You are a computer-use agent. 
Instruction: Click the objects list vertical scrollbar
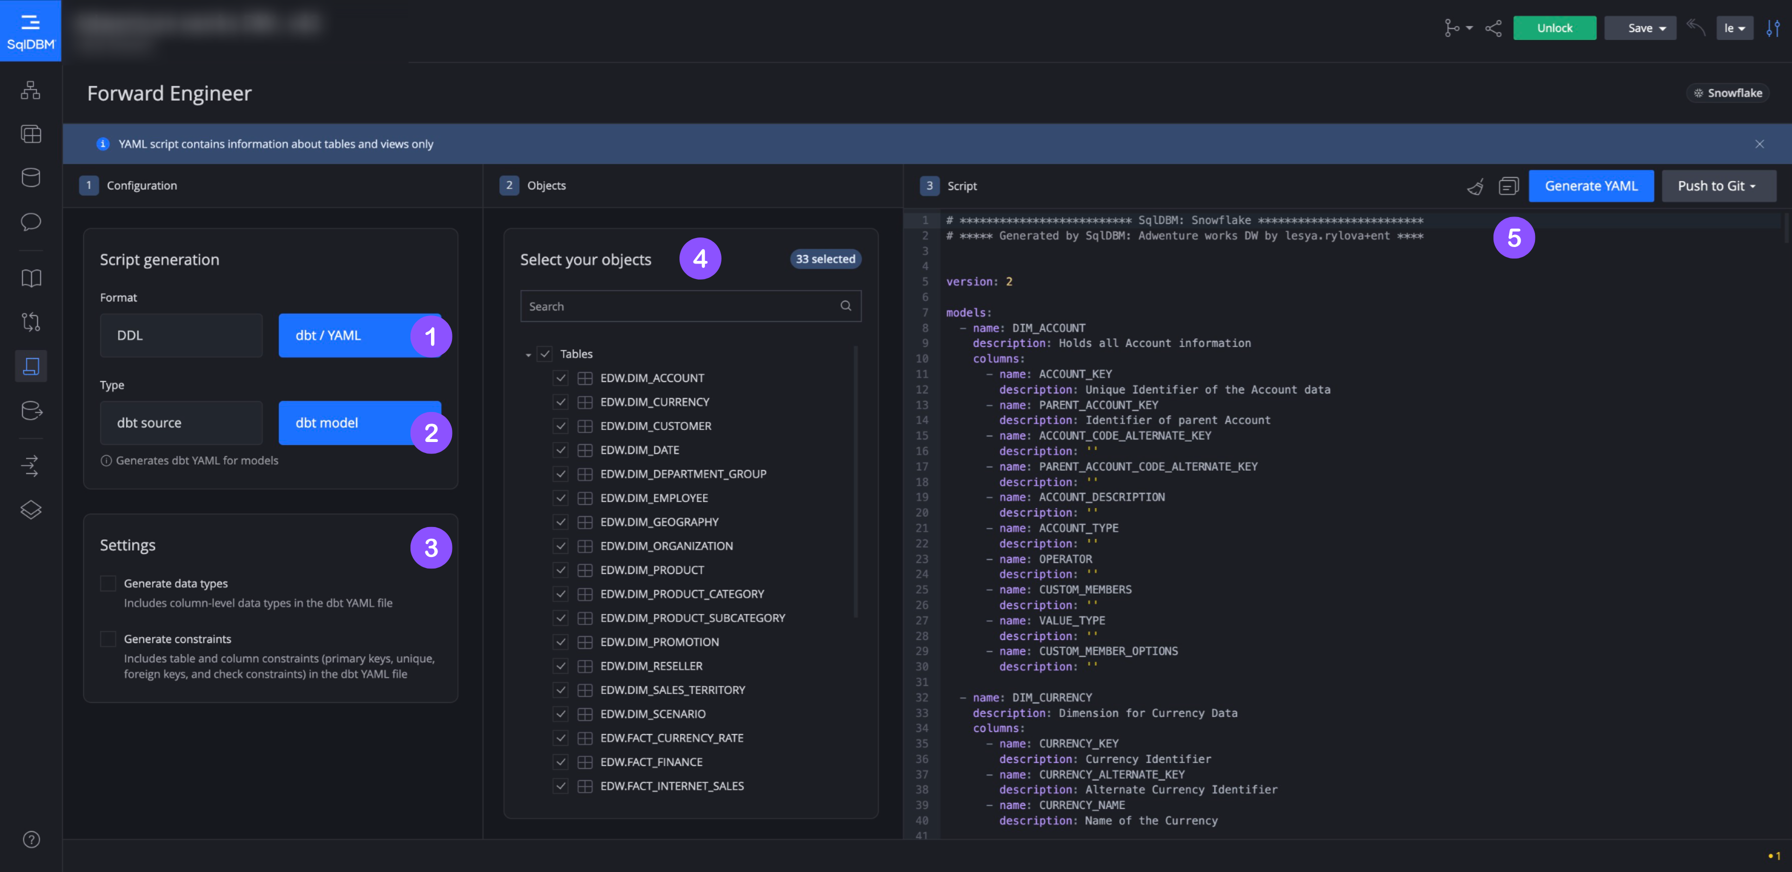[855, 481]
